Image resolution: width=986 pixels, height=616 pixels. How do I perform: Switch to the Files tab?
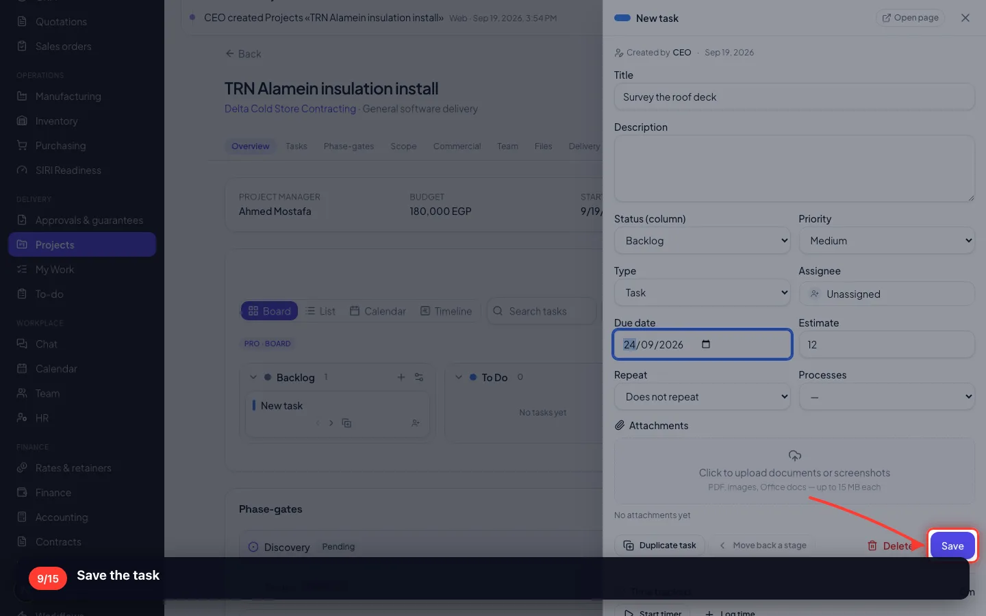click(x=543, y=146)
